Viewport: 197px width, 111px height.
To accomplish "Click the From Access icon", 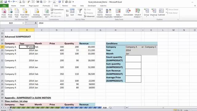I will 4,13.
